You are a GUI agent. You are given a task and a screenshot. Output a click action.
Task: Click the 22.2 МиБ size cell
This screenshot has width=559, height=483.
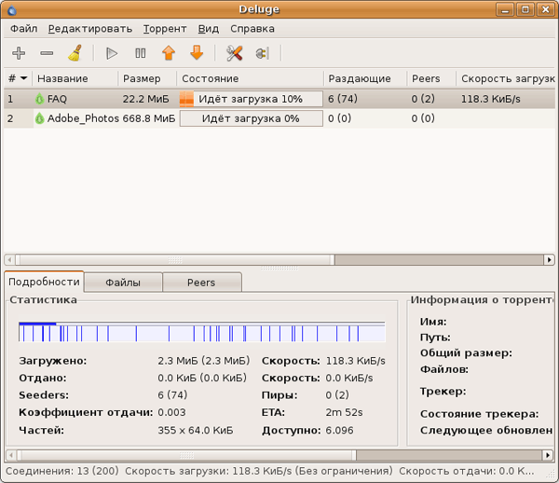pos(146,99)
